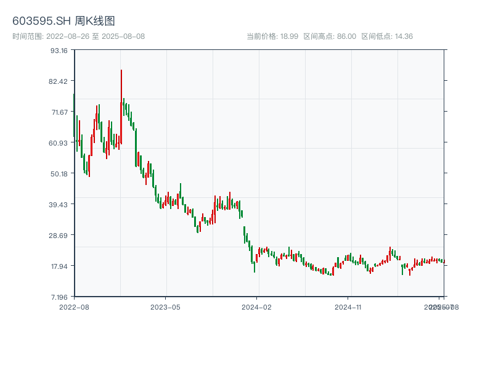This screenshot has width=493, height=370.
Task: Click the 2024-02 x-axis date label
Action: [257, 306]
